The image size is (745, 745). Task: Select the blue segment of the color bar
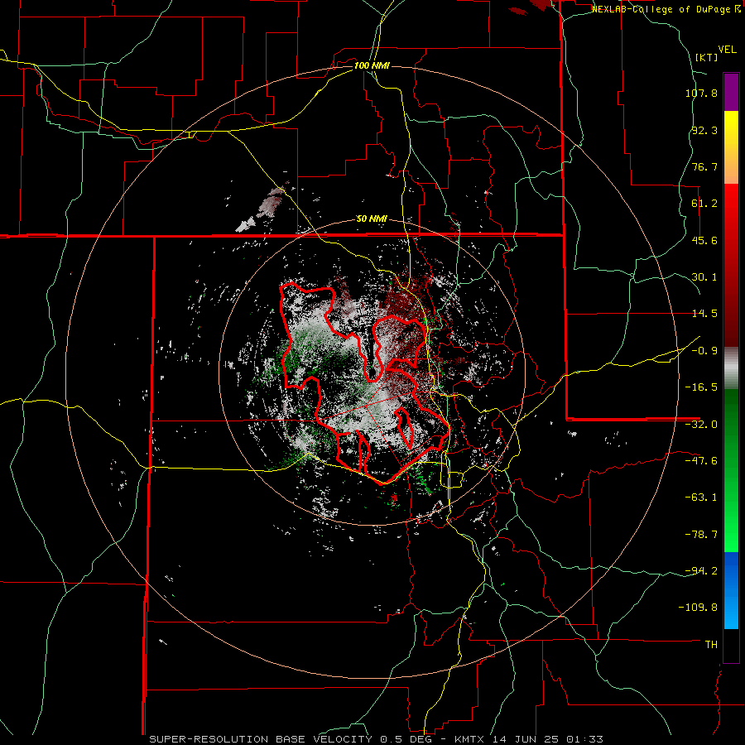point(731,590)
